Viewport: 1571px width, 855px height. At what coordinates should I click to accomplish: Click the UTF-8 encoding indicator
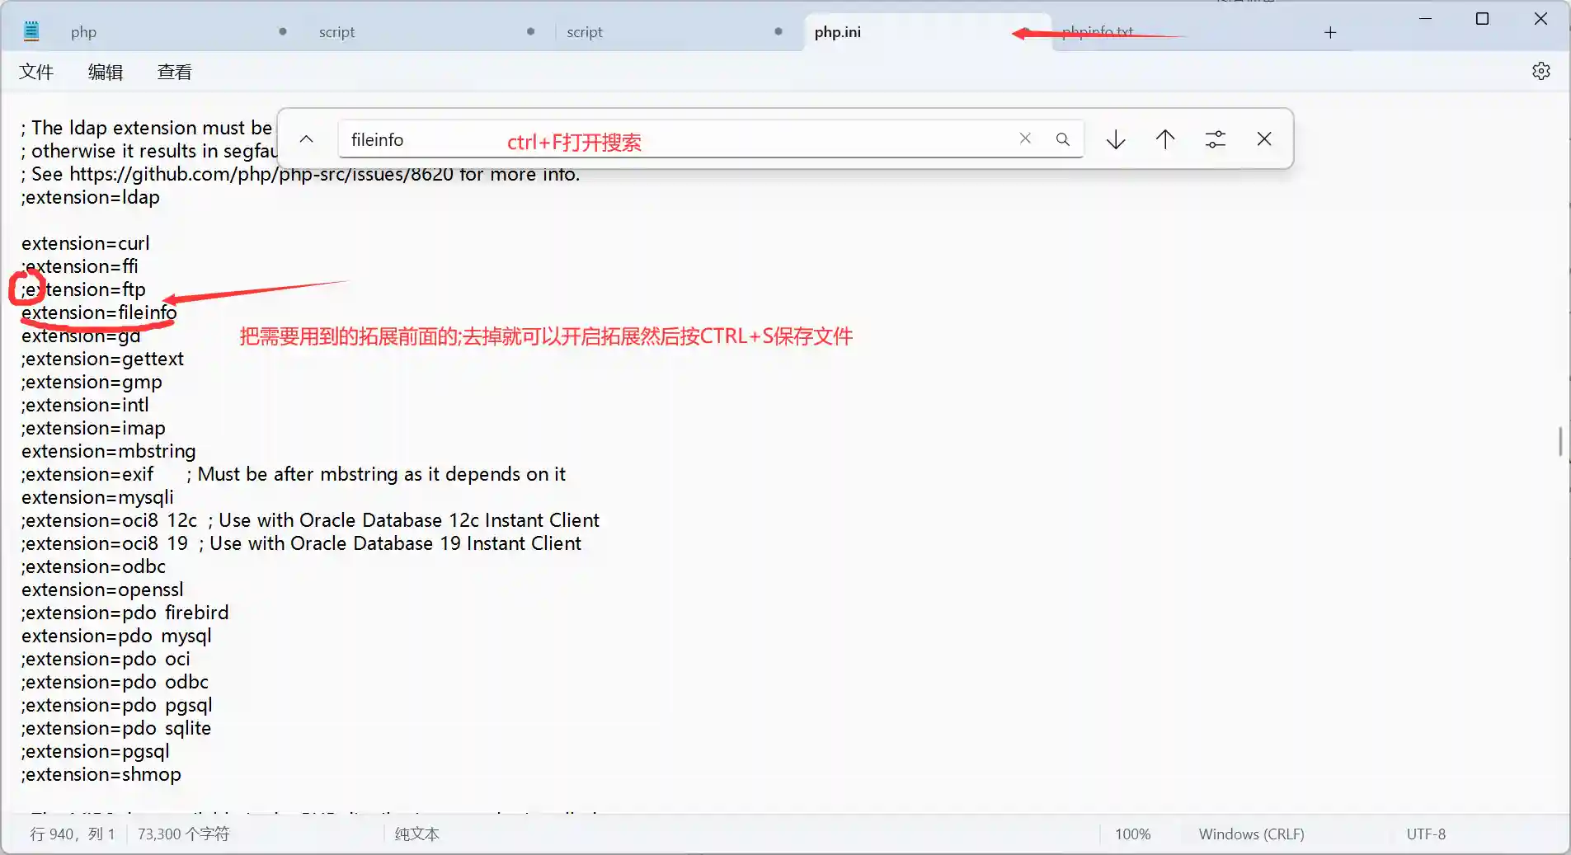(1426, 834)
